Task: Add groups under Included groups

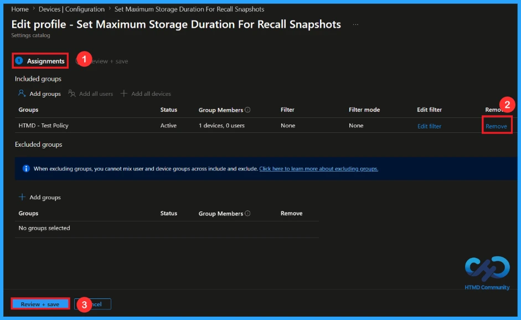Action: 39,94
